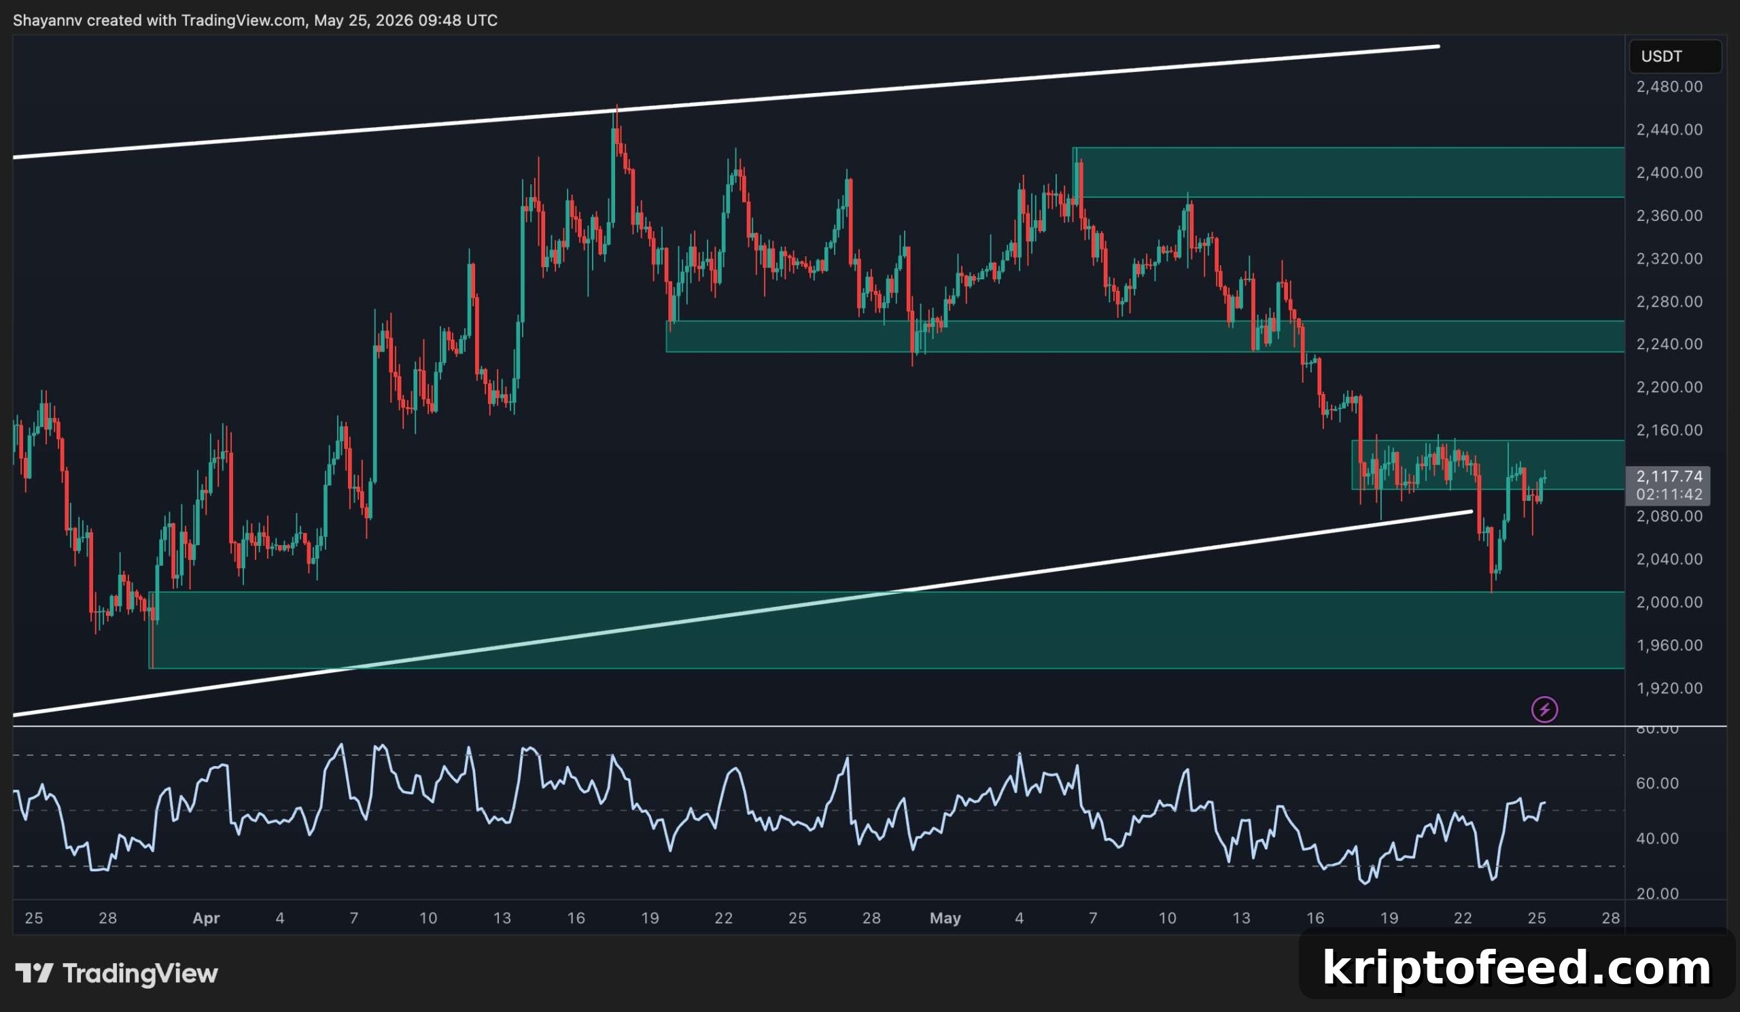
Task: Select the 2,000.00 price axis label
Action: [1669, 602]
